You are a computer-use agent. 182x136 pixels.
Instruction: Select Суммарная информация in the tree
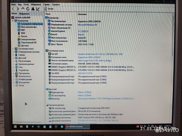[x=30, y=24]
